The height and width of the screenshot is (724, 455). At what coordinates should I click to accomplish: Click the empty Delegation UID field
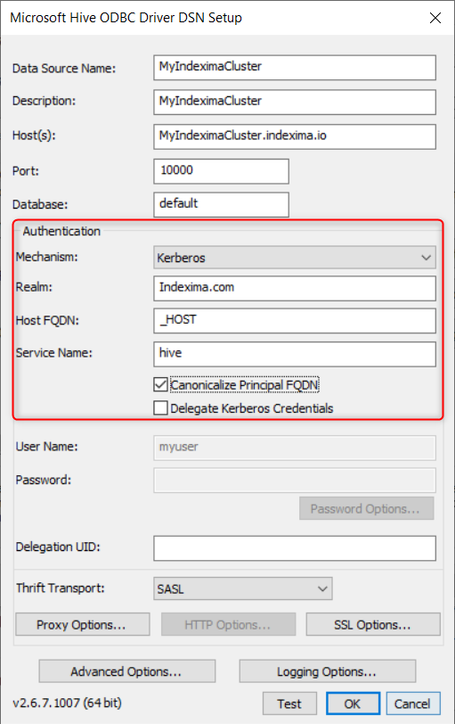tap(295, 548)
